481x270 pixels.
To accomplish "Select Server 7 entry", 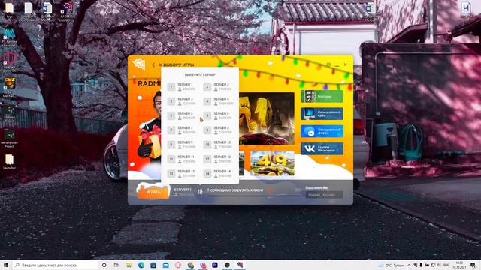I will point(182,130).
